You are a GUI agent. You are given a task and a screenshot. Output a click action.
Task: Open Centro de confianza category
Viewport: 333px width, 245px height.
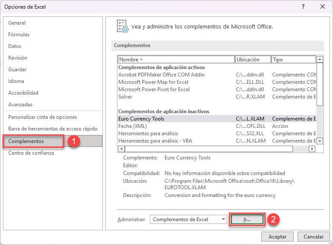pyautogui.click(x=31, y=153)
